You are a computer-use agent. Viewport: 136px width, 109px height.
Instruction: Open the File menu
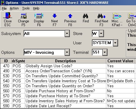pyautogui.click(x=4, y=9)
